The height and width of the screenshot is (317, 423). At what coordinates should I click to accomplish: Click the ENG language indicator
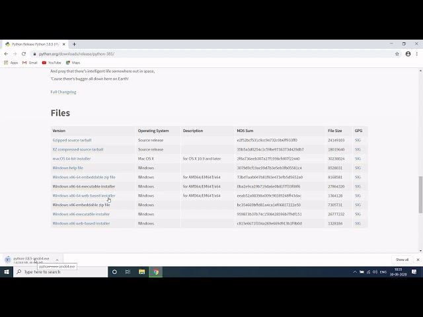pos(383,272)
